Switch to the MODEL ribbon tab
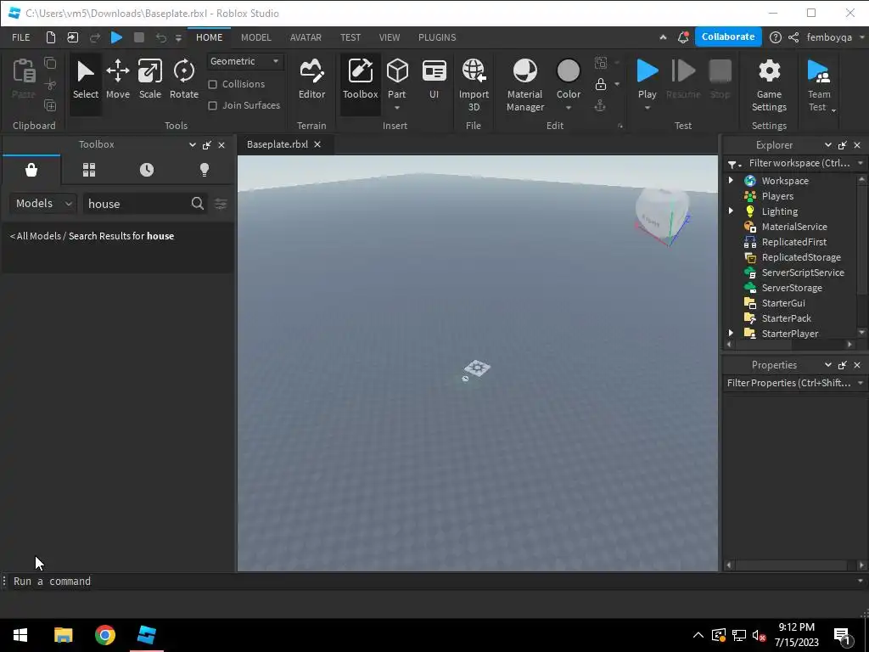This screenshot has height=652, width=869. (256, 37)
